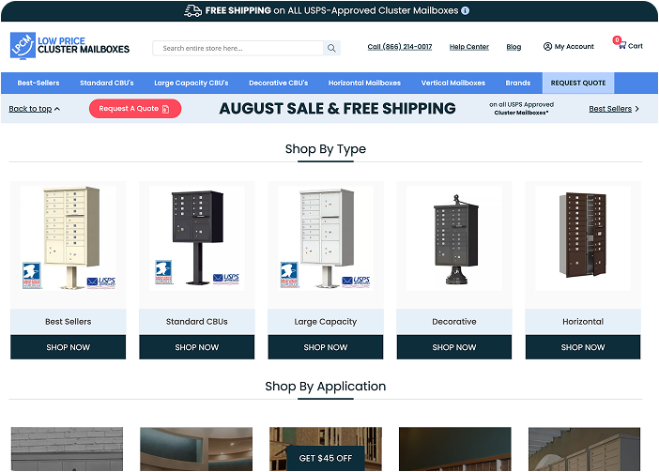This screenshot has height=472, width=659.
Task: Click the Low Price Cluster Mailboxes logo
Action: 69,45
